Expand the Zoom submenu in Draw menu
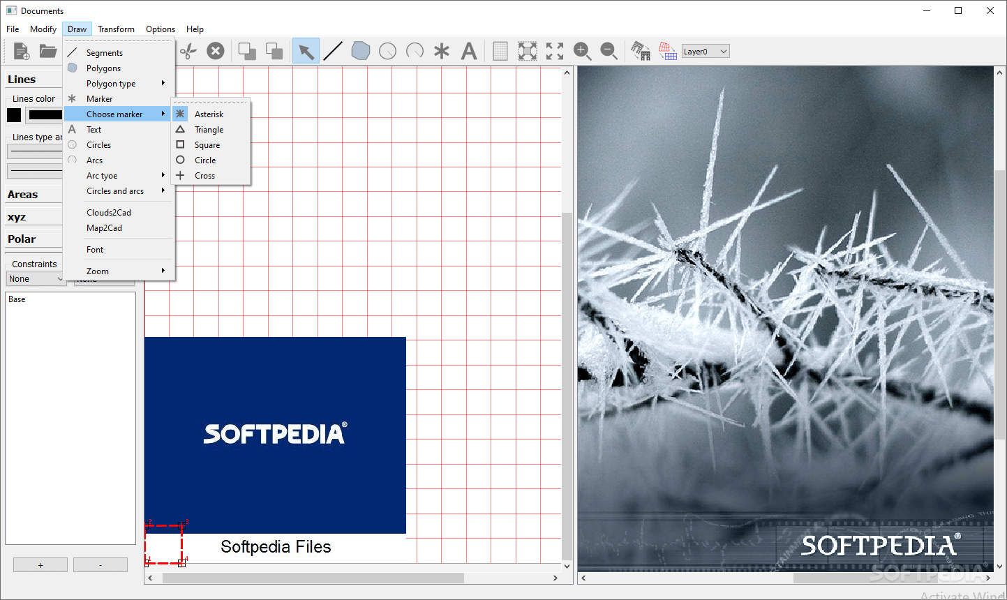This screenshot has width=1007, height=600. [118, 271]
